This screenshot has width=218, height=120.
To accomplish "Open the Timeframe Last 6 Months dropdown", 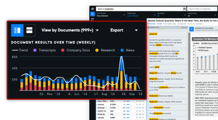I will [x=141, y=15].
